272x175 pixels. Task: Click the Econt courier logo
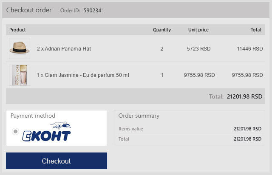pos(47,132)
